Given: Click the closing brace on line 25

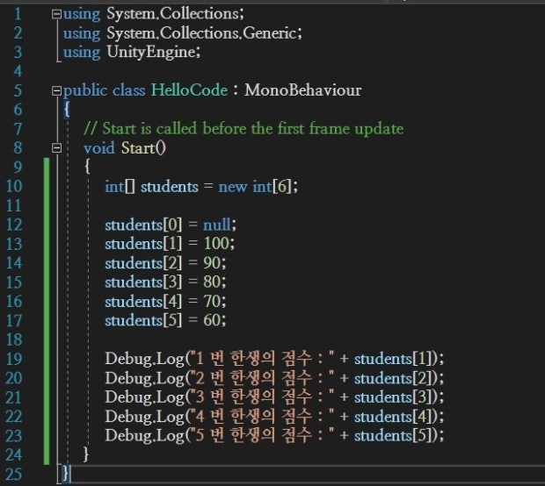Looking at the screenshot, I should [x=66, y=474].
